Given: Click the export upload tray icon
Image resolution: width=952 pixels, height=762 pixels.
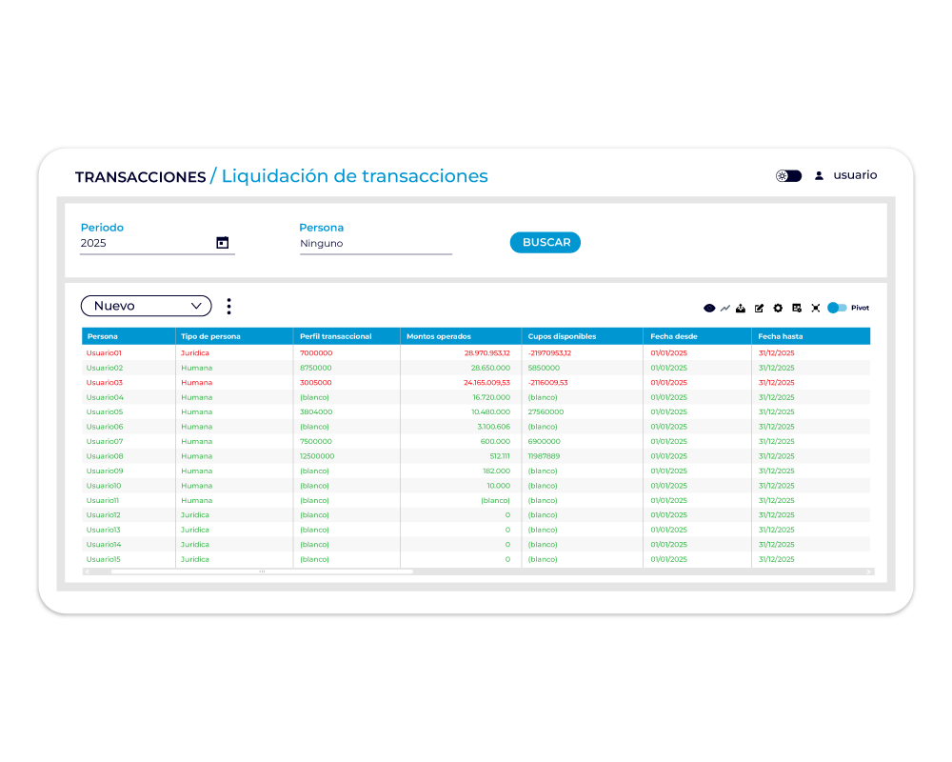Looking at the screenshot, I should 741,308.
